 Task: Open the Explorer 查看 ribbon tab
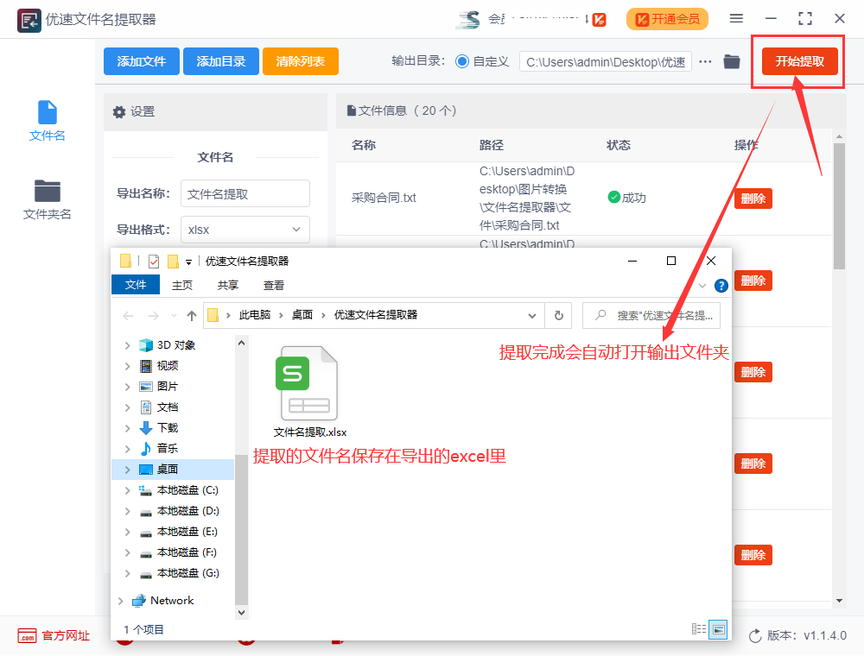273,285
